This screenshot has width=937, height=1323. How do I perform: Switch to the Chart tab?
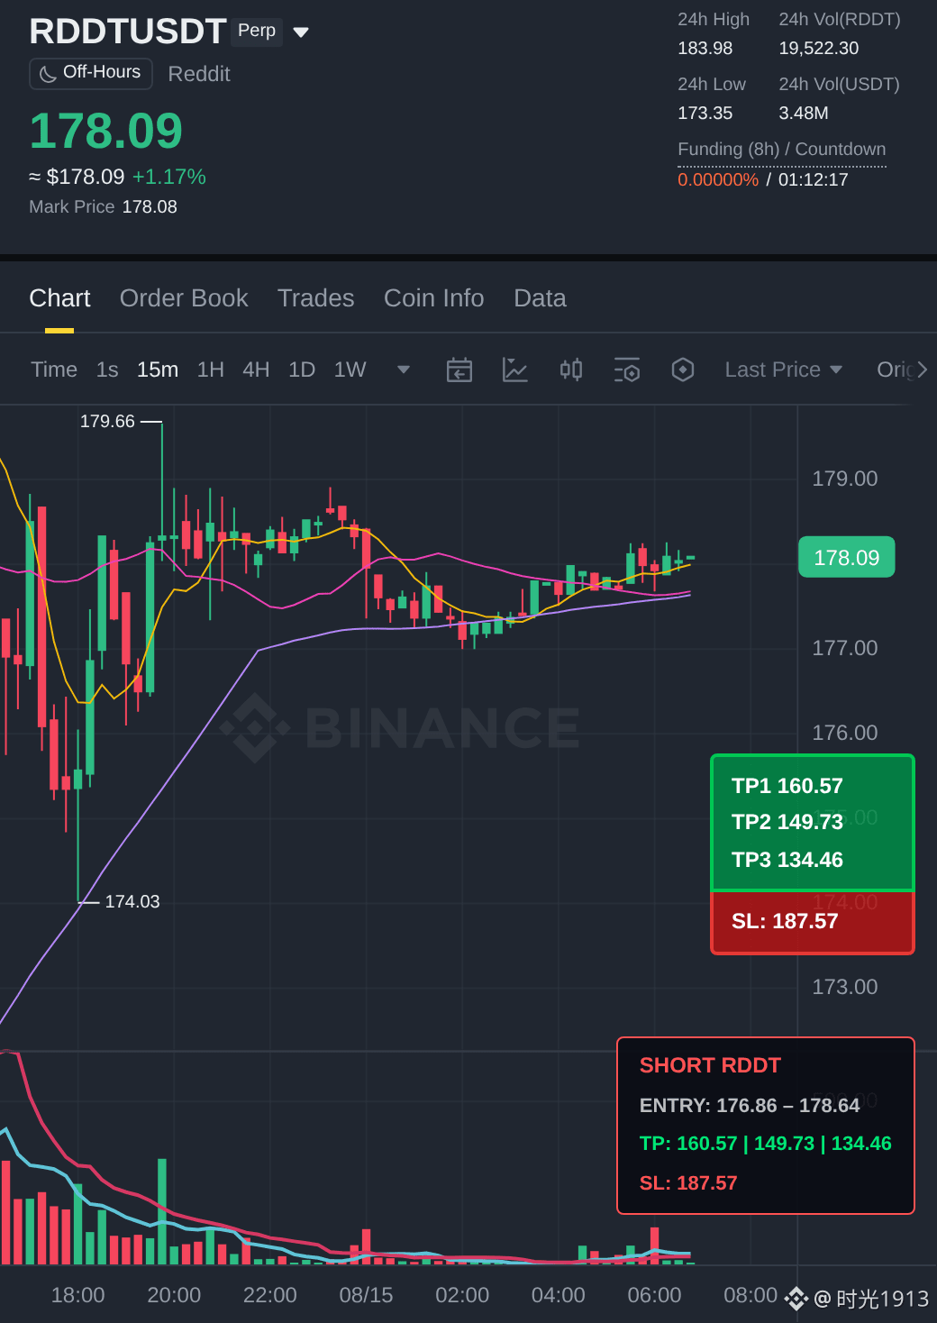(x=59, y=298)
